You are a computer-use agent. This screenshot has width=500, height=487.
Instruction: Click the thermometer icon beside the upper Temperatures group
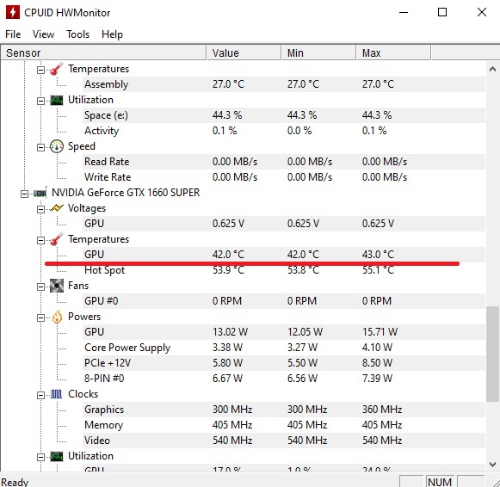(x=57, y=69)
